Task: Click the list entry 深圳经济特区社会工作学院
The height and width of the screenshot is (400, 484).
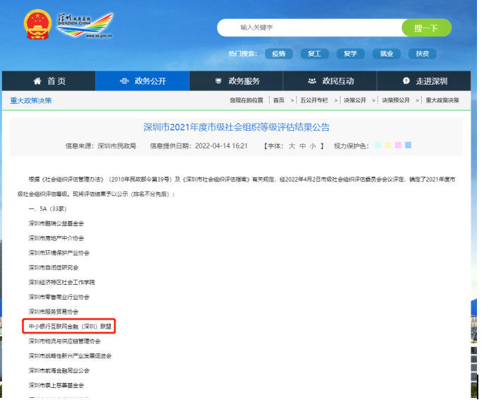Action: (x=61, y=283)
